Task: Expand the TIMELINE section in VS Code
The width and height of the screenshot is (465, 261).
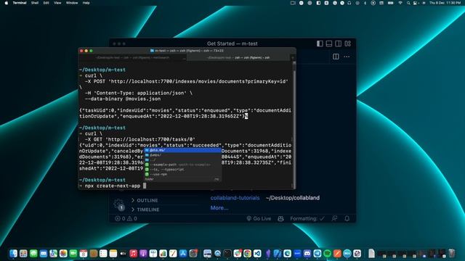Action: [x=145, y=210]
